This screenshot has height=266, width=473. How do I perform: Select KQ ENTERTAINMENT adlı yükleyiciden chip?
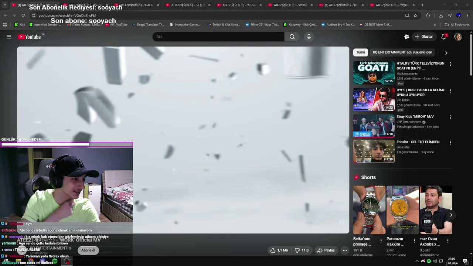pos(402,52)
